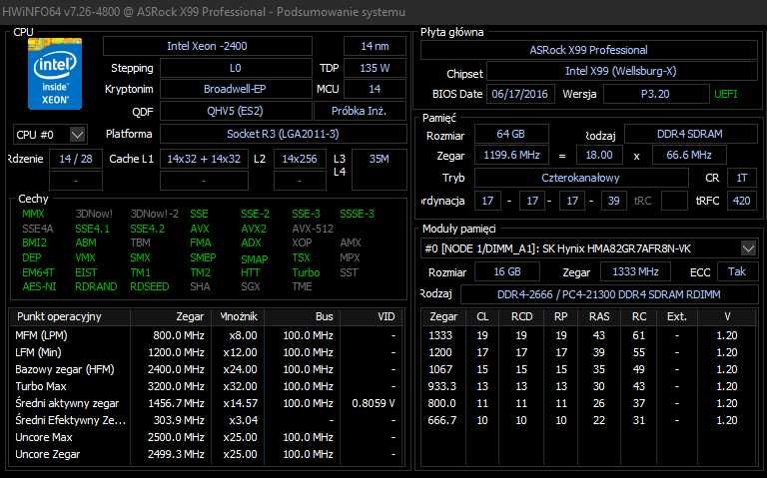Image resolution: width=767 pixels, height=478 pixels.
Task: Click the AVX-512 feature flag
Action: pyautogui.click(x=313, y=229)
